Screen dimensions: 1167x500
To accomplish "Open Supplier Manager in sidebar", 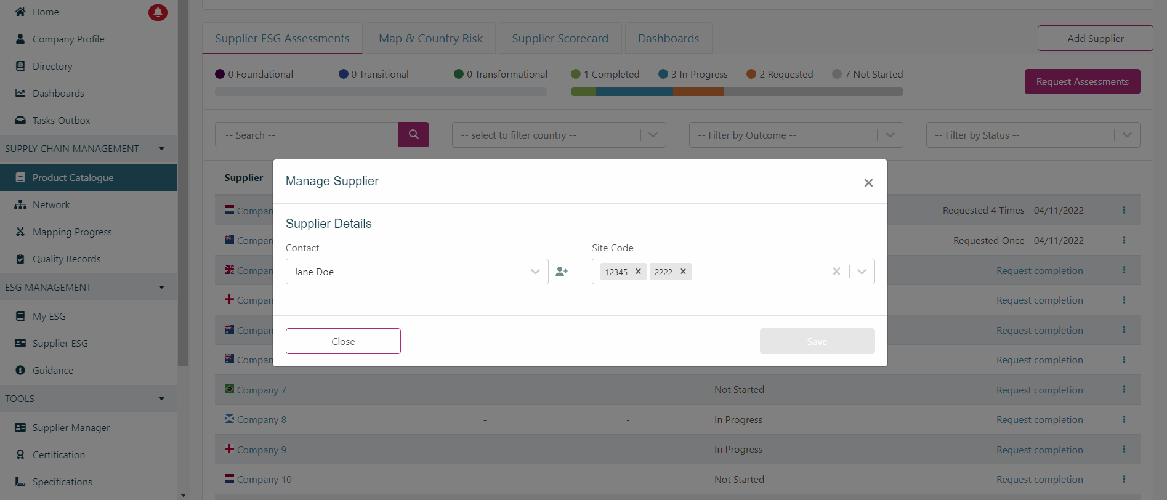I will click(x=71, y=428).
